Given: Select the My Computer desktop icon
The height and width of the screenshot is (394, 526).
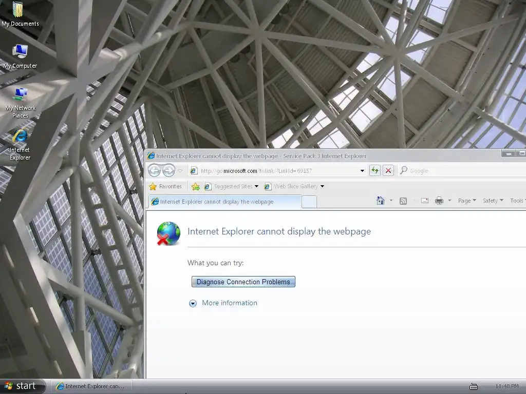Looking at the screenshot, I should coord(20,56).
